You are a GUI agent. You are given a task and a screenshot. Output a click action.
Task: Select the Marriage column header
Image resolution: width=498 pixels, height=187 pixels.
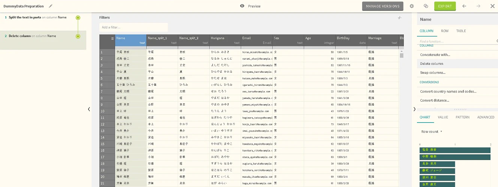click(x=382, y=40)
